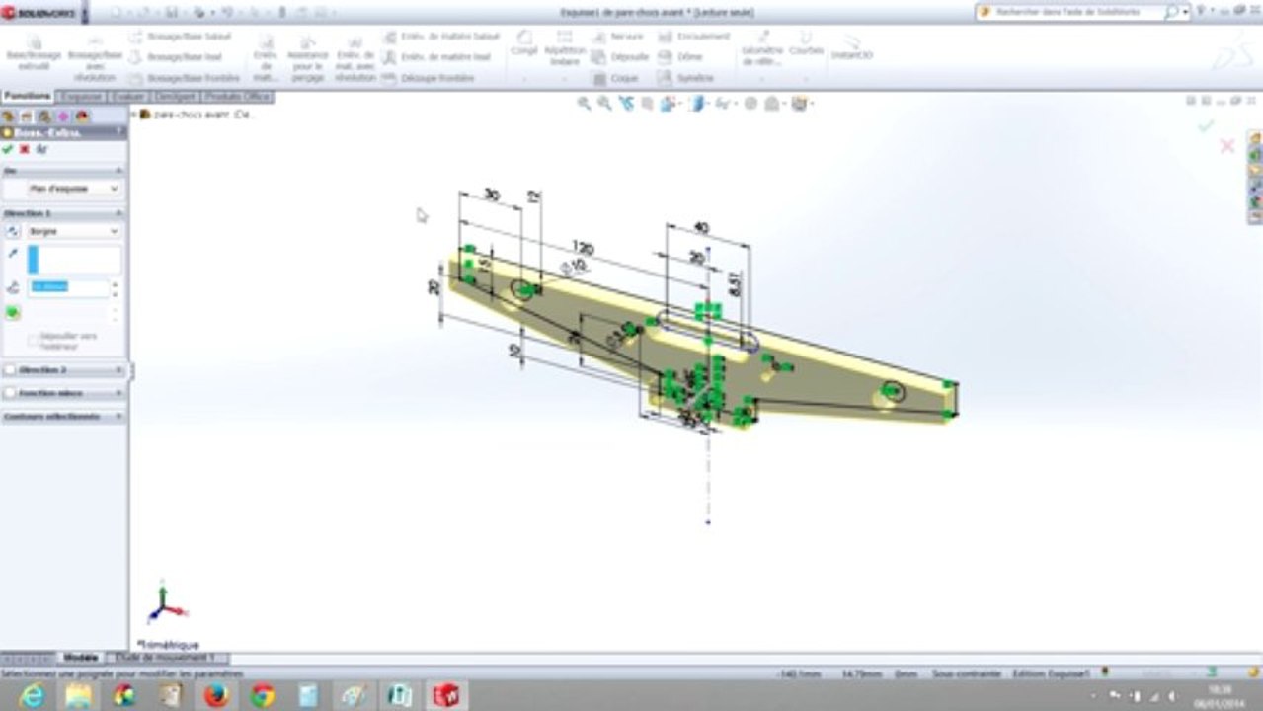1263x711 pixels.
Task: Expand Contours sélectionnés section
Action: coord(119,417)
